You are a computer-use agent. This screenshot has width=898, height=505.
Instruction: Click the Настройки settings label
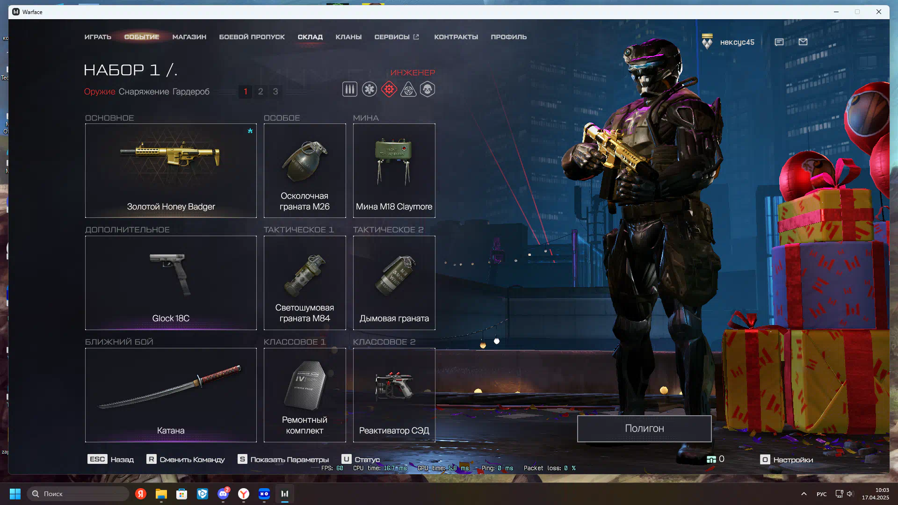793,460
